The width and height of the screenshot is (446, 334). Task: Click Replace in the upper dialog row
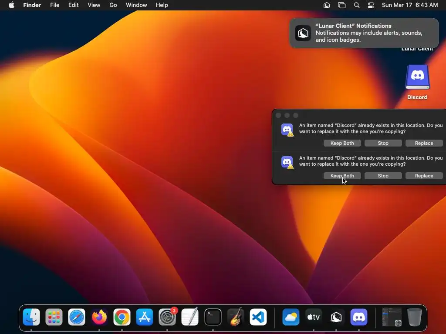point(424,143)
